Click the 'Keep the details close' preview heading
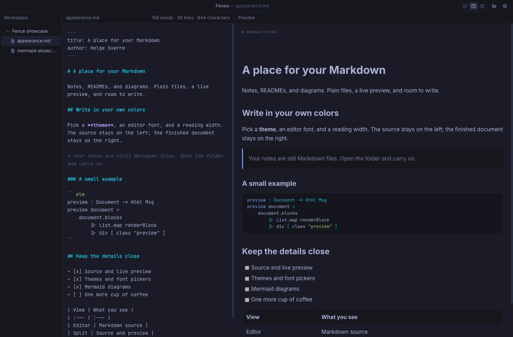Screen dimensions: 513x337 coord(286,251)
